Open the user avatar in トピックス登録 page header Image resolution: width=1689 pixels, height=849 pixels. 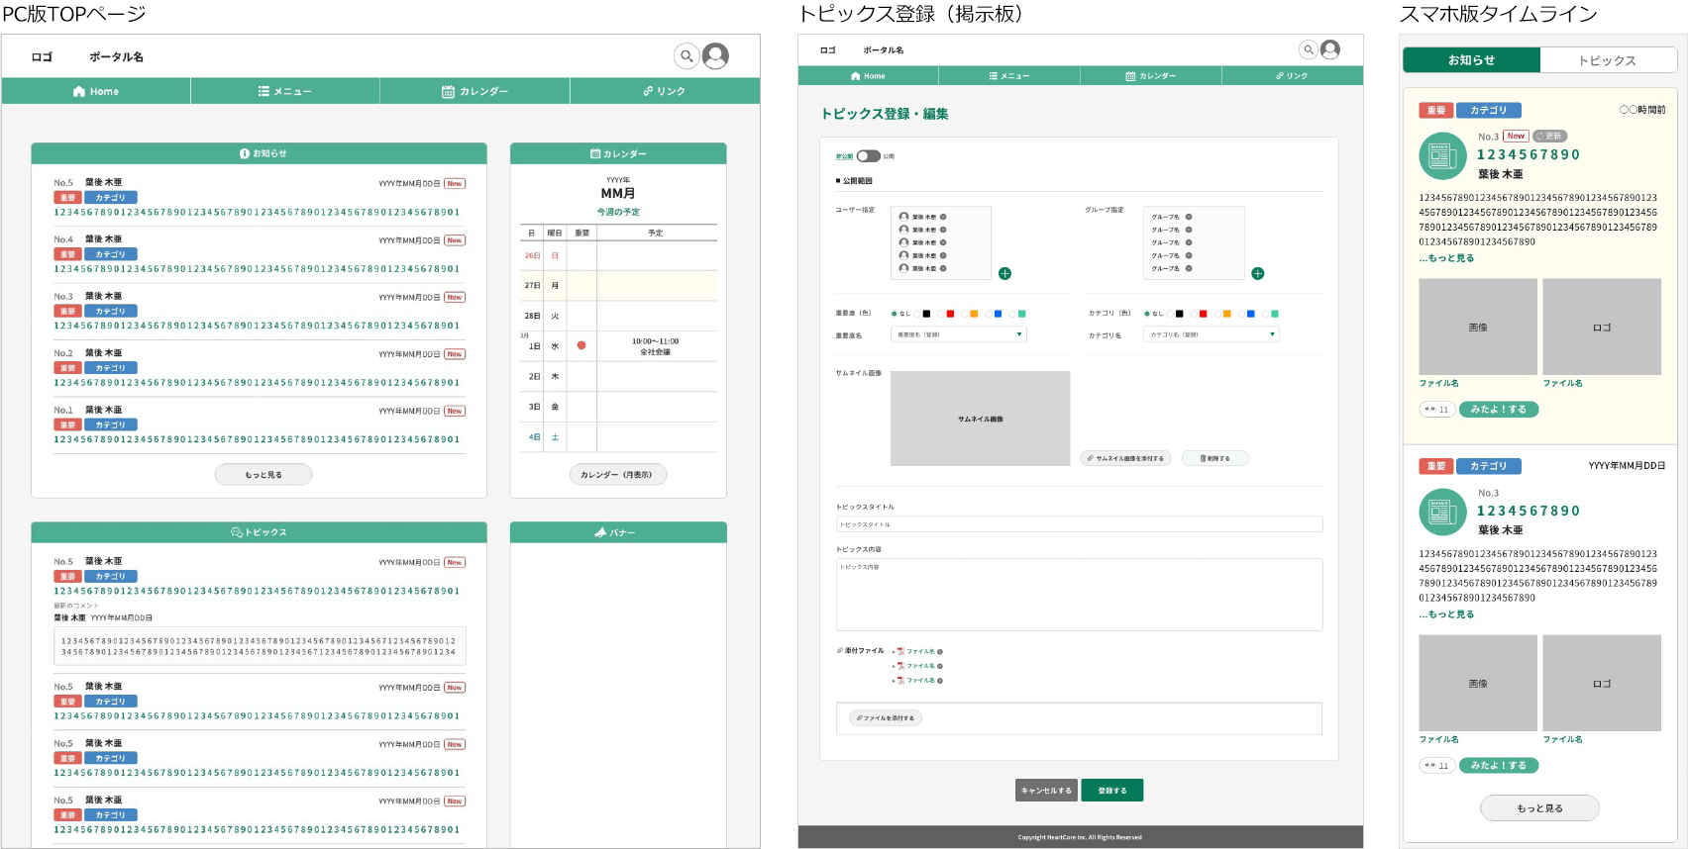click(1330, 49)
